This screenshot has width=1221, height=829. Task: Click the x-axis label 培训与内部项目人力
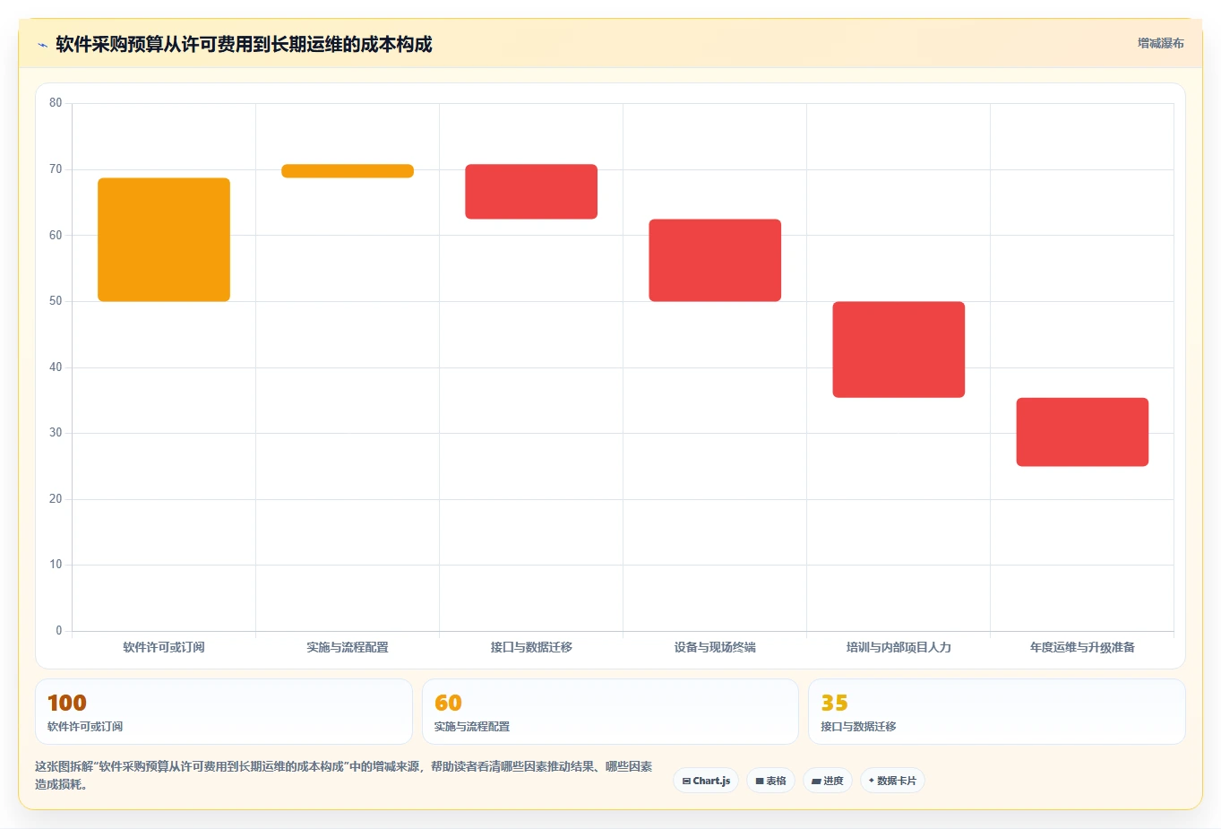coord(899,647)
